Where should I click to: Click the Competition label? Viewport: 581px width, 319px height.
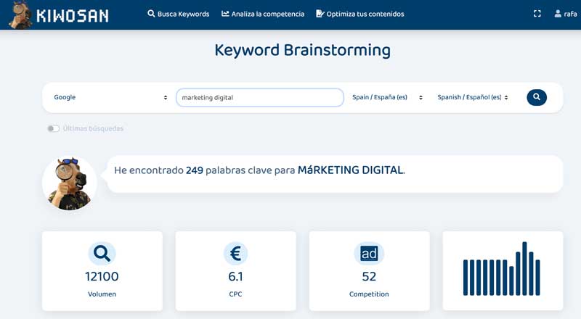click(369, 294)
